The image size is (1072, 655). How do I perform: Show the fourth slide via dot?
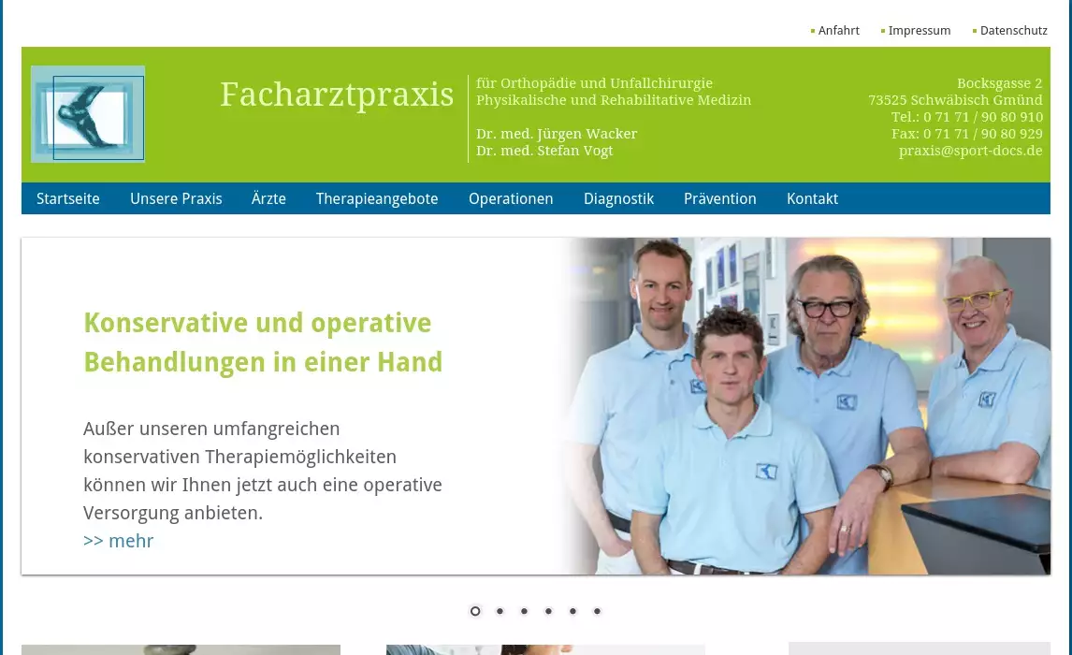548,611
